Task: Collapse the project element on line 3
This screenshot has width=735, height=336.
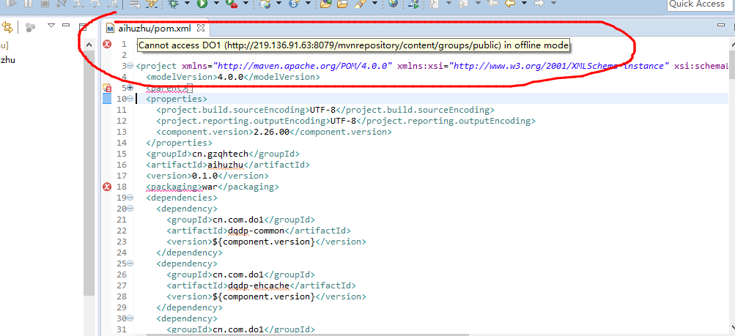Action: (x=130, y=66)
